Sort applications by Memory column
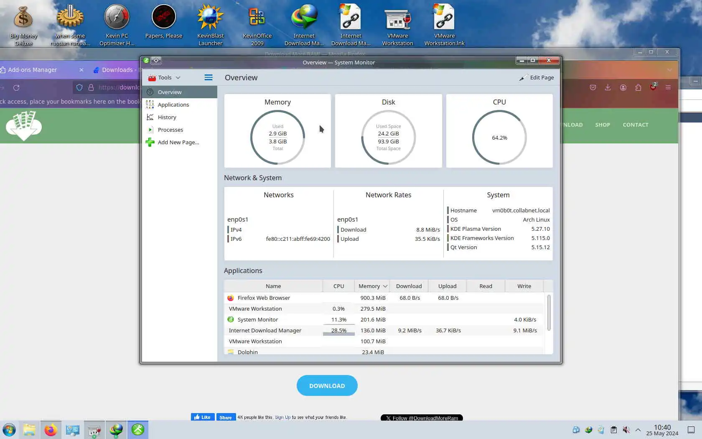The height and width of the screenshot is (439, 702). click(372, 286)
